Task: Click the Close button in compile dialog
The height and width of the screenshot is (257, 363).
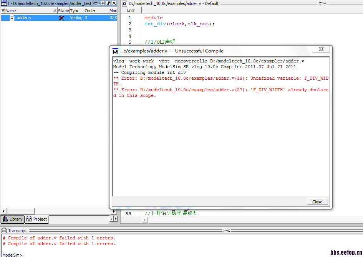Action: [317, 202]
